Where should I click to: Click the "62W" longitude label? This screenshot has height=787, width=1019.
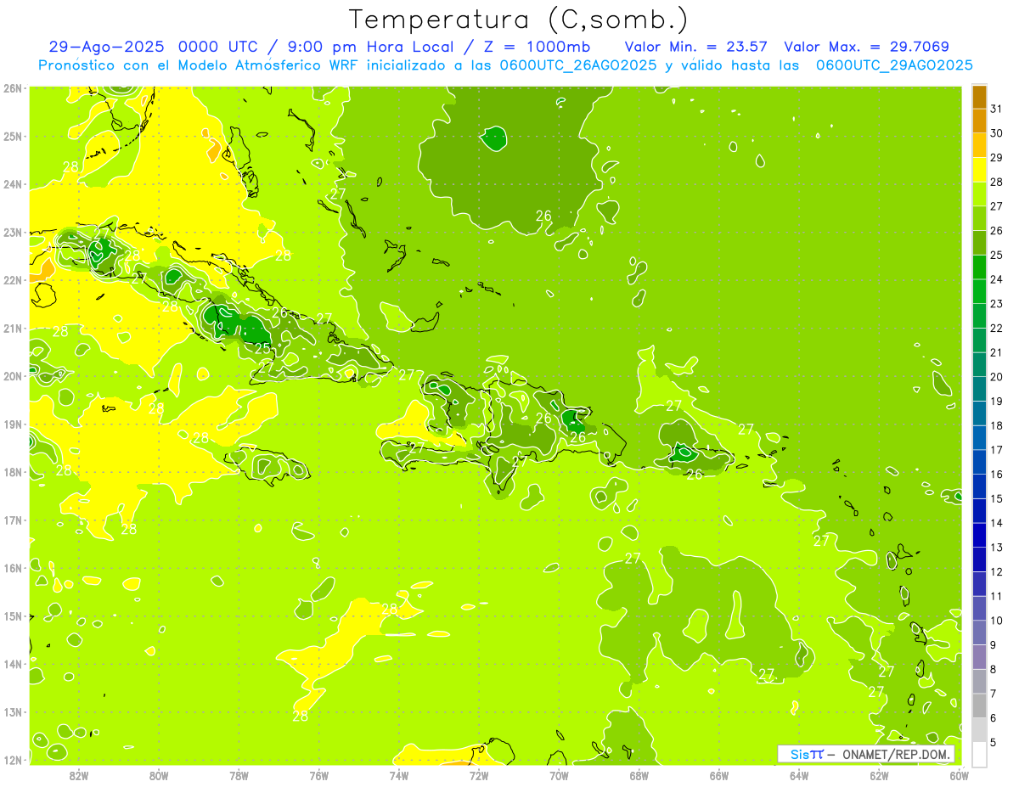click(879, 774)
